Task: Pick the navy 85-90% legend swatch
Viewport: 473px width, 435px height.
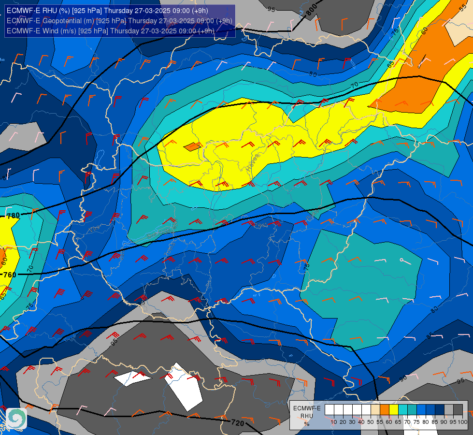Action: [x=440, y=410]
